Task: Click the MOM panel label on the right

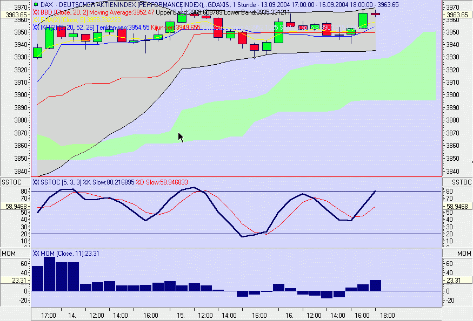Action: 464,254
